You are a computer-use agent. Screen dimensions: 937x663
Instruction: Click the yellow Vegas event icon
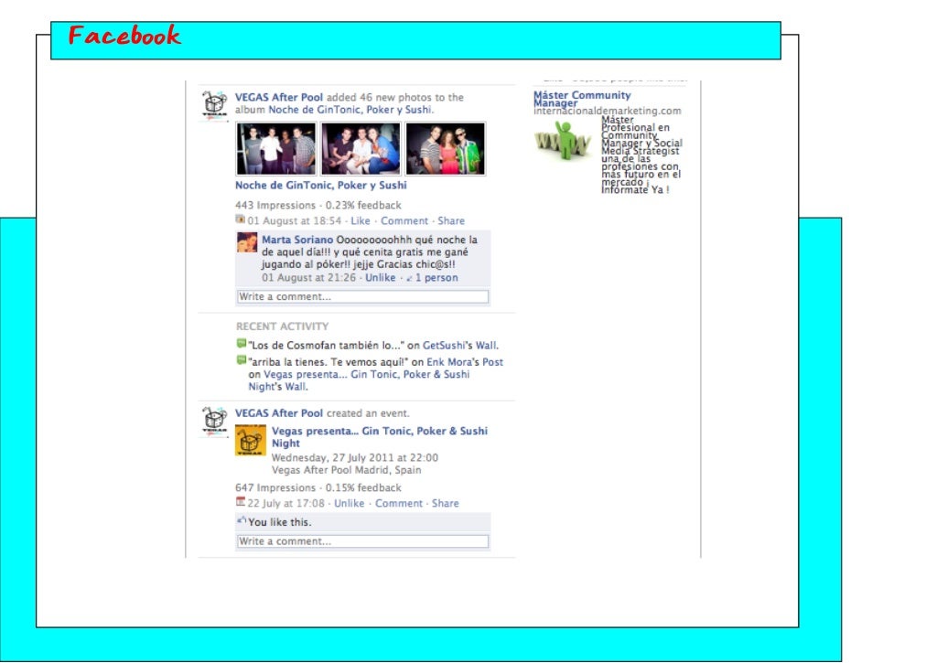pos(251,440)
